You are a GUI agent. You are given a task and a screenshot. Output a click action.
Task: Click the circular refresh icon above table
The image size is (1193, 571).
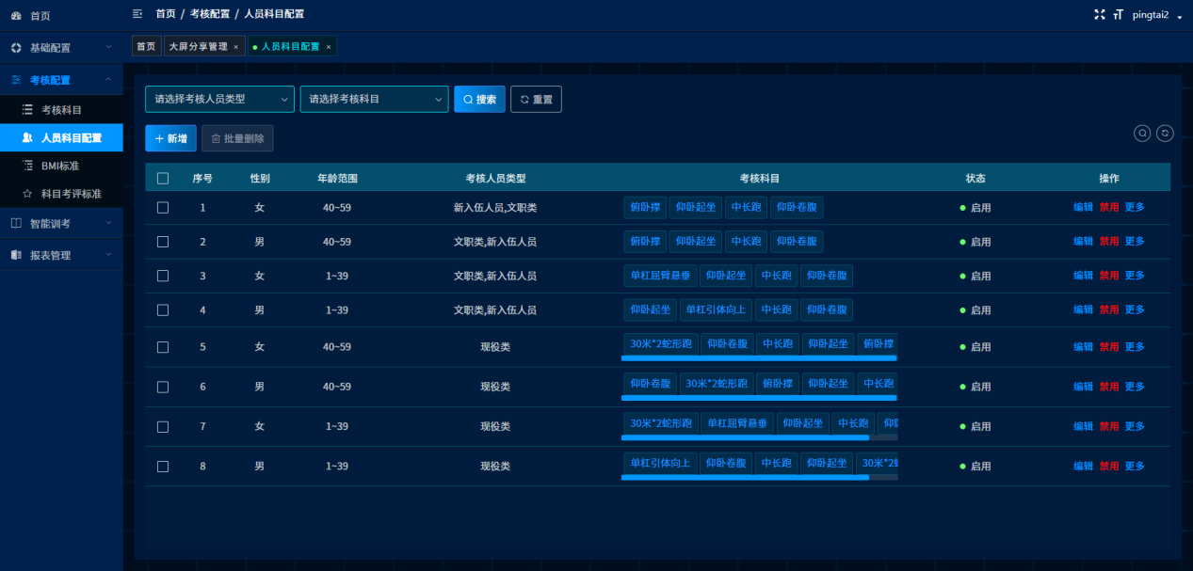(1165, 134)
